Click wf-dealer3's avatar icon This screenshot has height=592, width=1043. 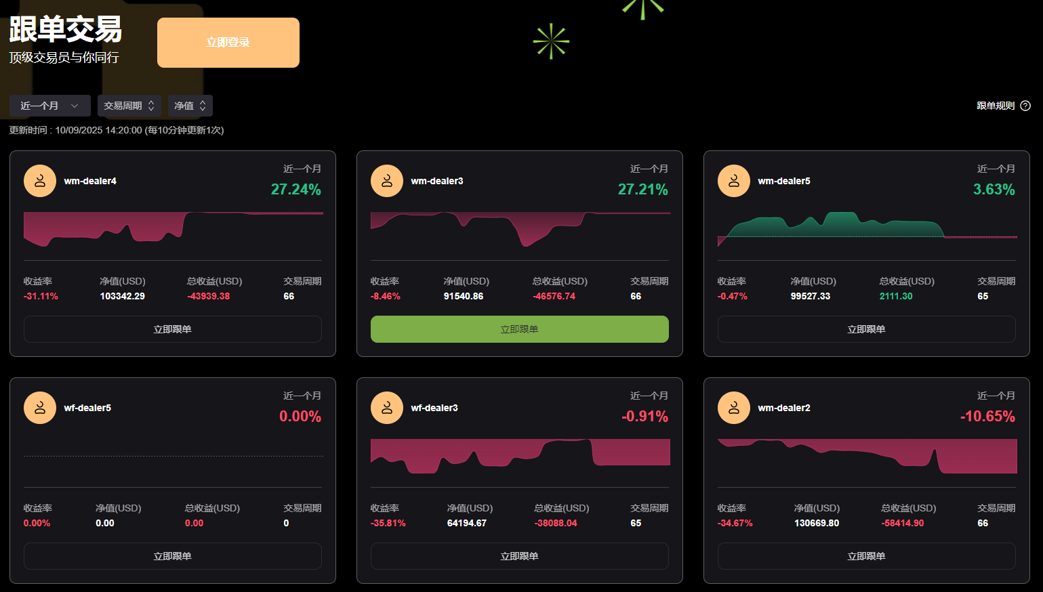[x=386, y=408]
